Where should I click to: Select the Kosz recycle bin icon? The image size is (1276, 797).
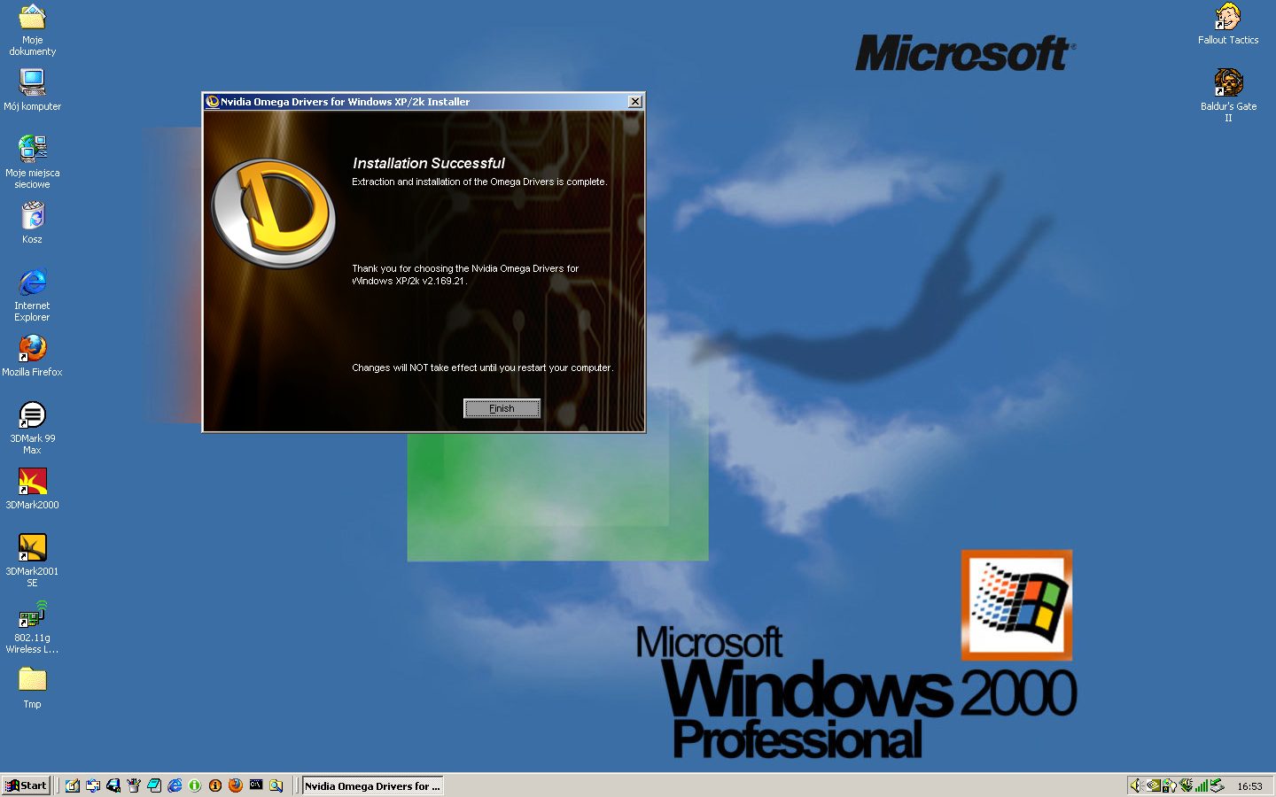pyautogui.click(x=33, y=216)
